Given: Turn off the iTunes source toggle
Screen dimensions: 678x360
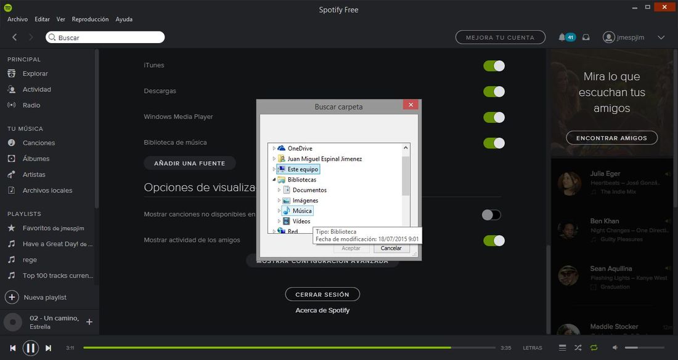Looking at the screenshot, I should (494, 66).
